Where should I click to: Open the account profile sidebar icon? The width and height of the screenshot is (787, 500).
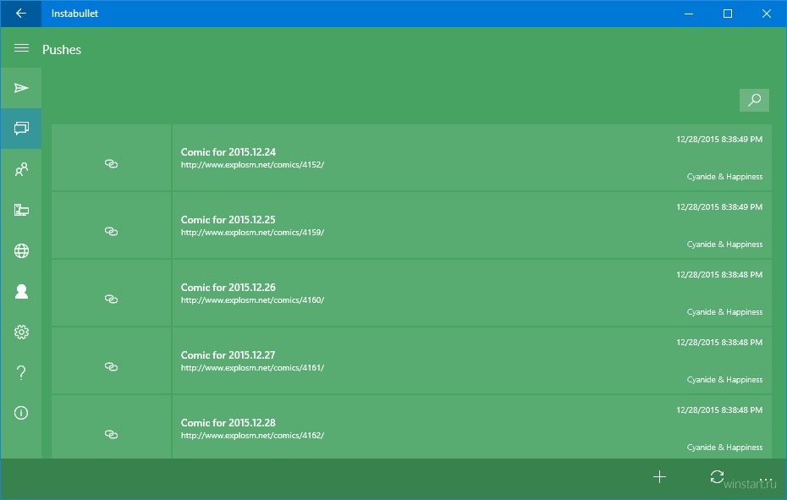(21, 291)
